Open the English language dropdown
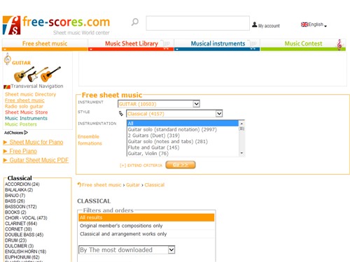Viewport: 350px width, 262px height. coord(314,24)
